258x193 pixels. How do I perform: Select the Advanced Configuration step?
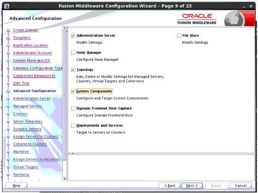coord(34,91)
